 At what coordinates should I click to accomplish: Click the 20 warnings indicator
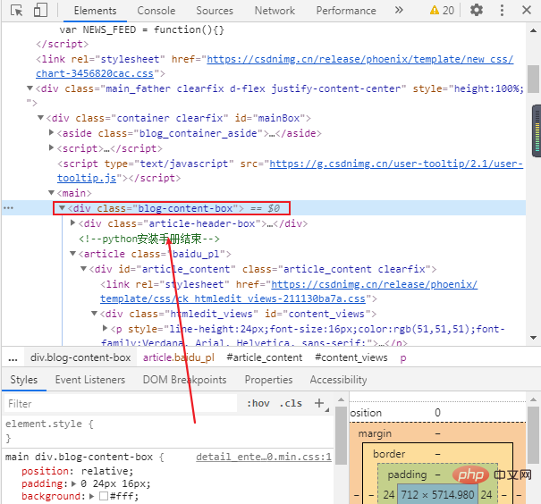[x=442, y=11]
